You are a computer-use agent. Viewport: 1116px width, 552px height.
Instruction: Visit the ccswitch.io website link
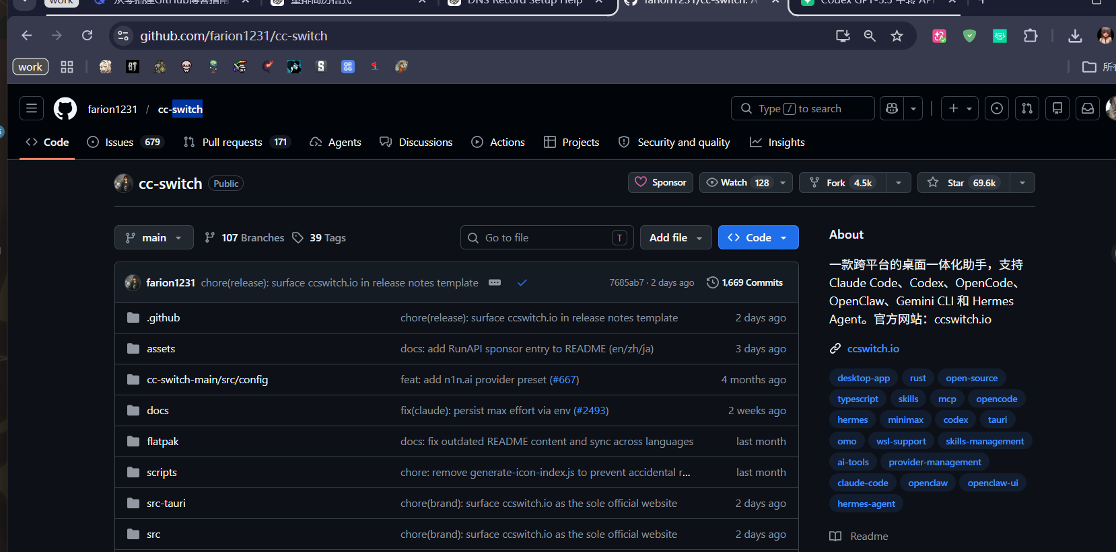(873, 348)
